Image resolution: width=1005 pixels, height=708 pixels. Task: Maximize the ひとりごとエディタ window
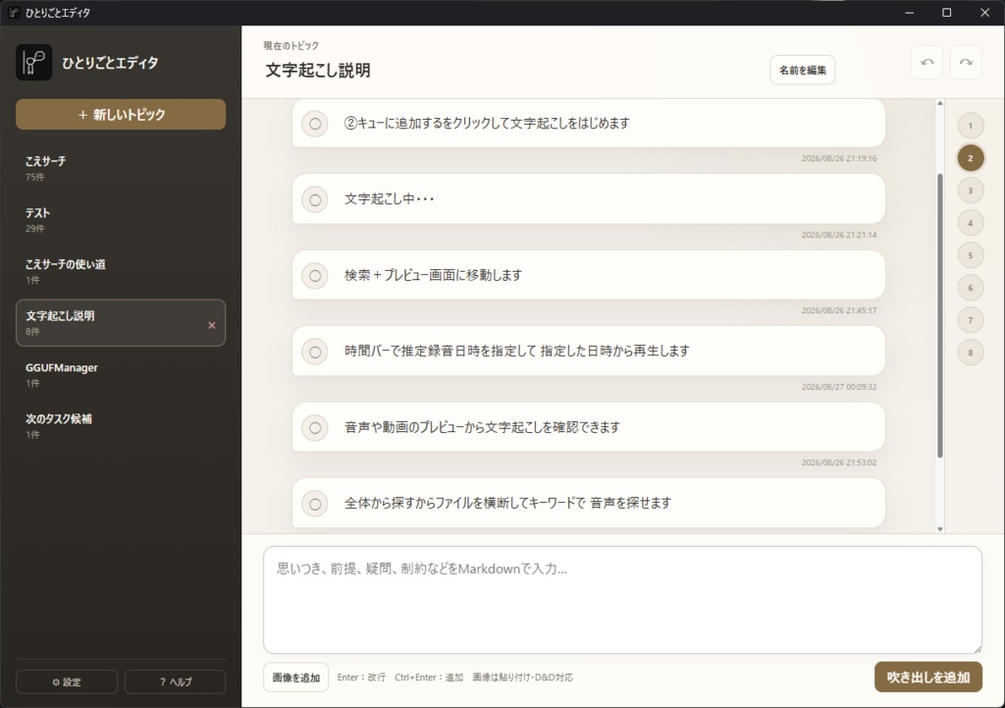[947, 13]
